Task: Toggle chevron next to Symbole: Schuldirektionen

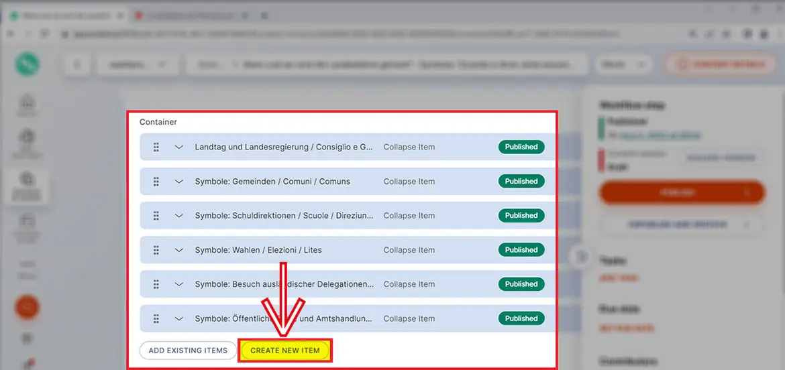Action: tap(179, 216)
